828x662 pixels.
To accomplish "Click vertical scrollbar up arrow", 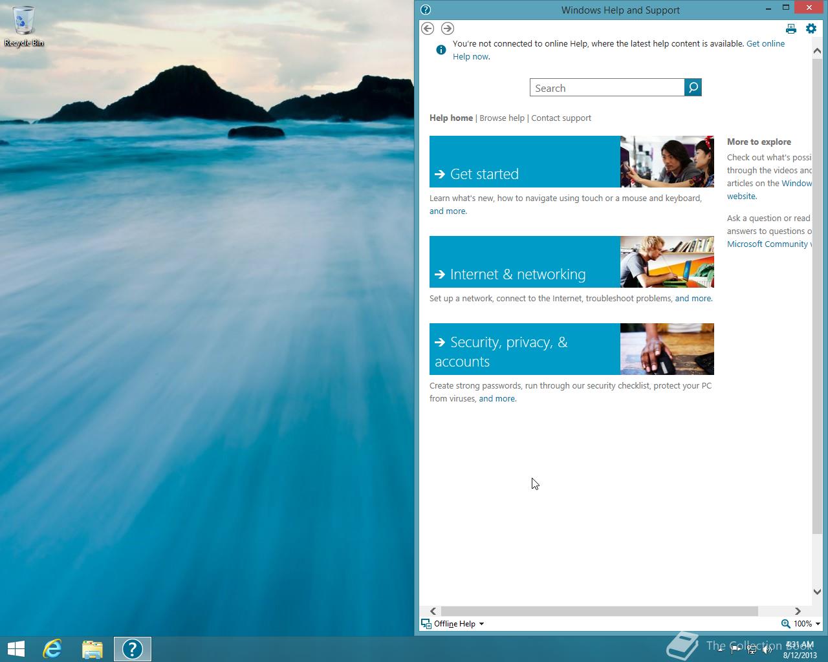I will click(817, 51).
